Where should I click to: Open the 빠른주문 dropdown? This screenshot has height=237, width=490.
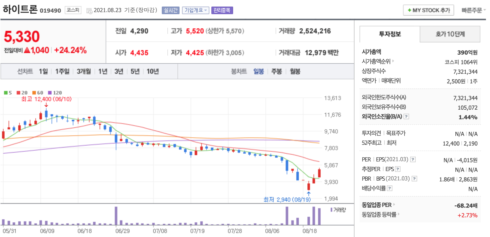coord(474,10)
